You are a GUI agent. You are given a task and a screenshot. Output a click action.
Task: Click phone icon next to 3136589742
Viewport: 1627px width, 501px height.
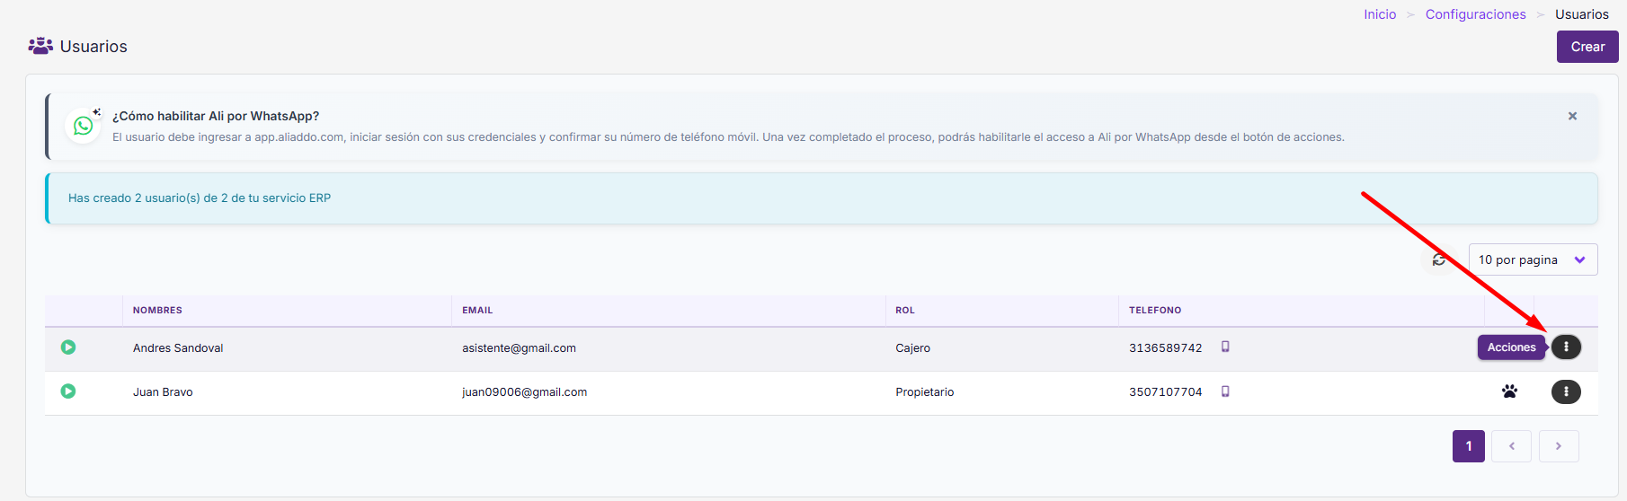pos(1225,347)
